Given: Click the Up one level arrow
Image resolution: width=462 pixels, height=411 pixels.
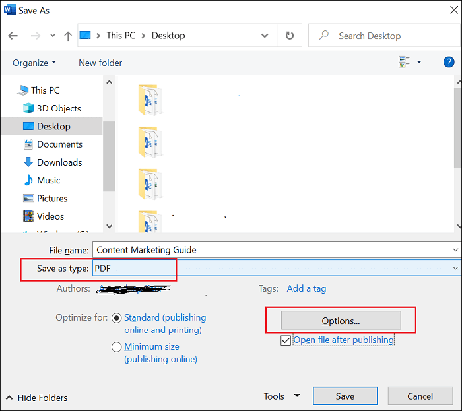Looking at the screenshot, I should click(67, 36).
